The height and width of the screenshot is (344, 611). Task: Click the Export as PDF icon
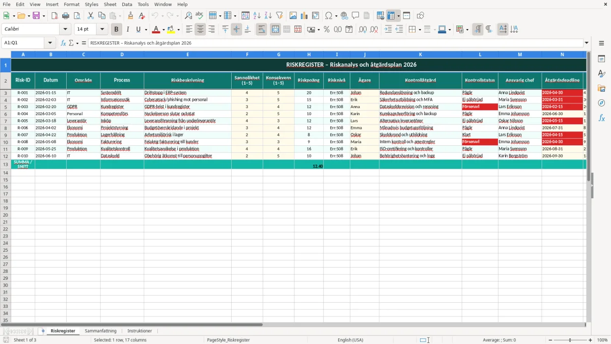[x=54, y=16]
